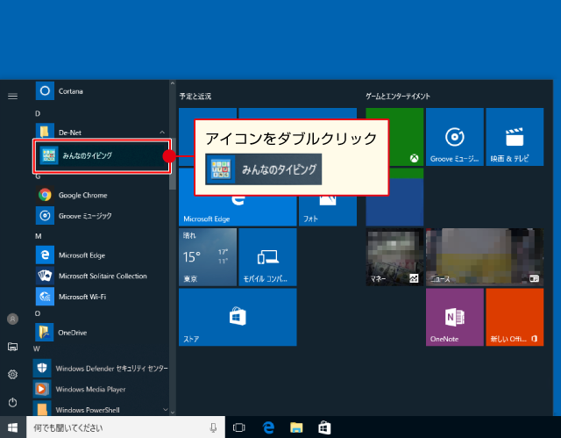Click app list scrollbar down arrow

click(x=173, y=413)
